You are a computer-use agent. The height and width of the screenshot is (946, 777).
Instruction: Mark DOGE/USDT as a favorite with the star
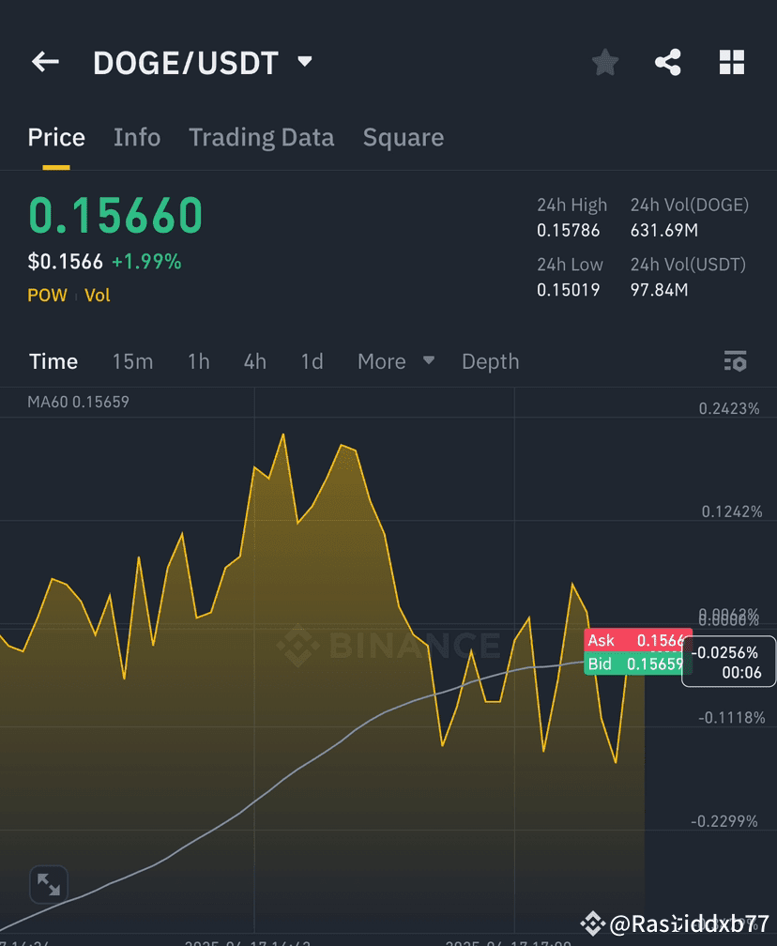(x=604, y=62)
